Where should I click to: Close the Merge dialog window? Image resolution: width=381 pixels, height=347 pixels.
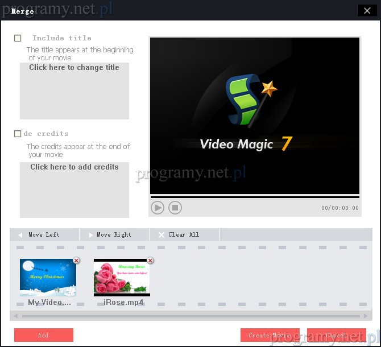pos(367,11)
